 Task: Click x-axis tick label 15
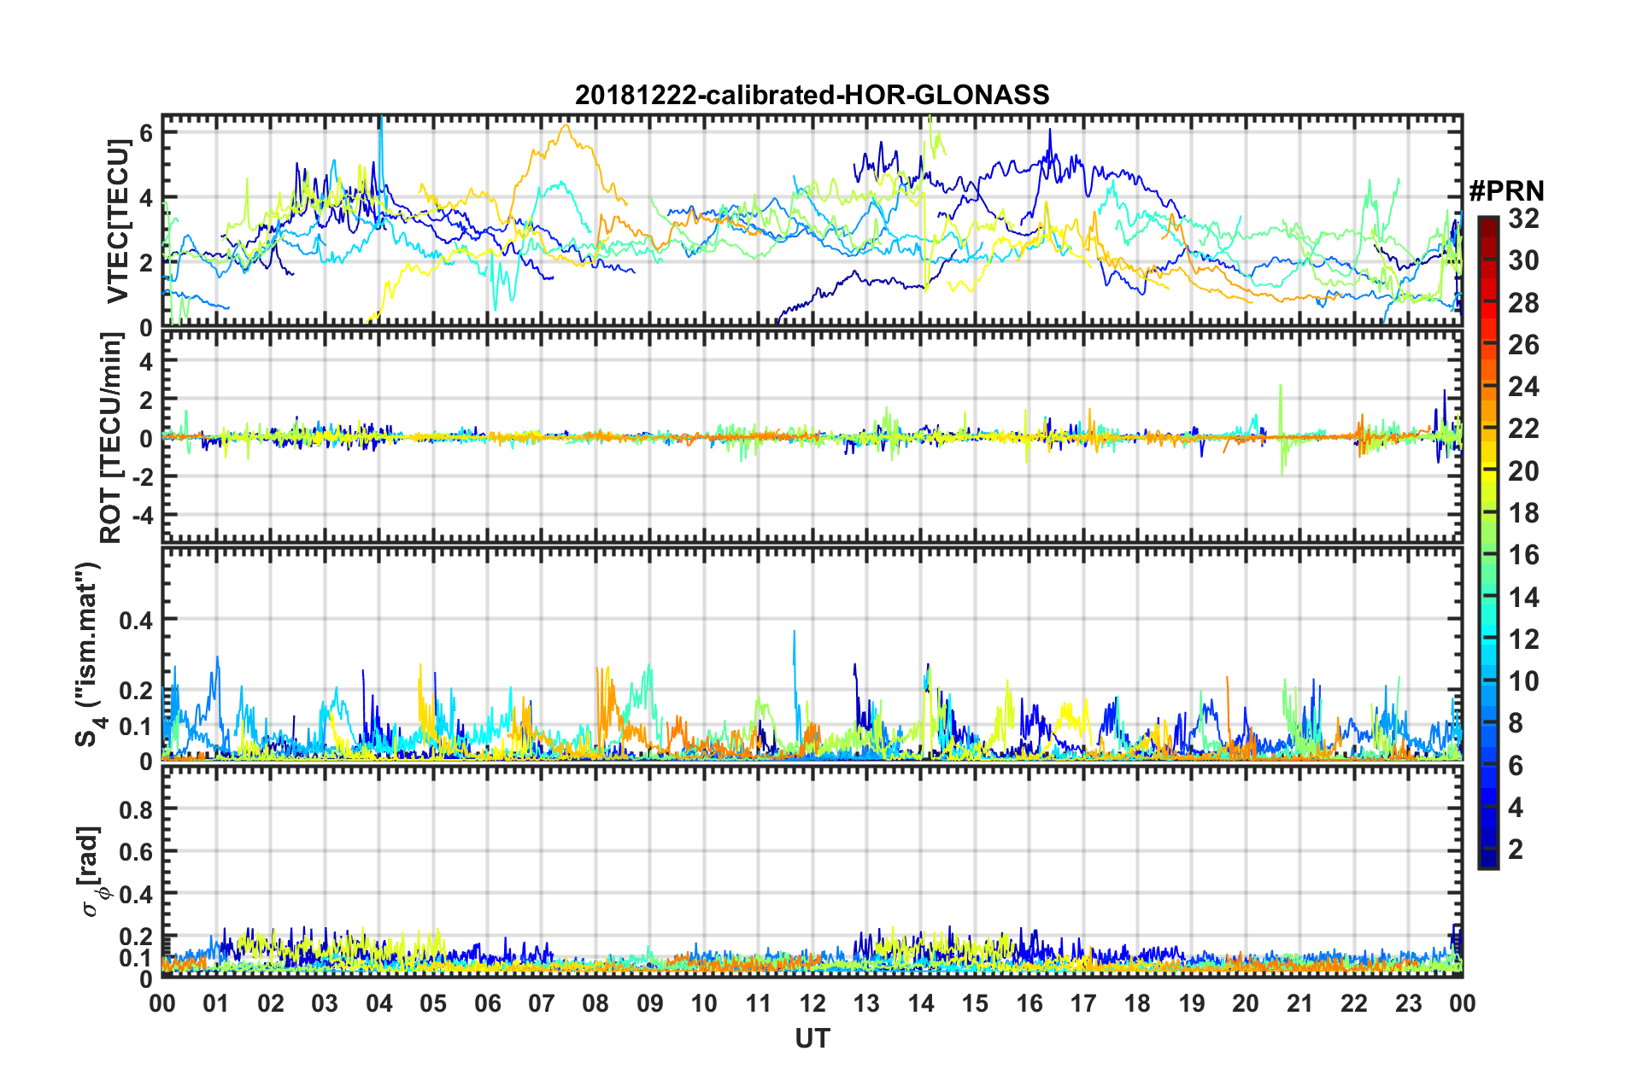pos(975,1003)
